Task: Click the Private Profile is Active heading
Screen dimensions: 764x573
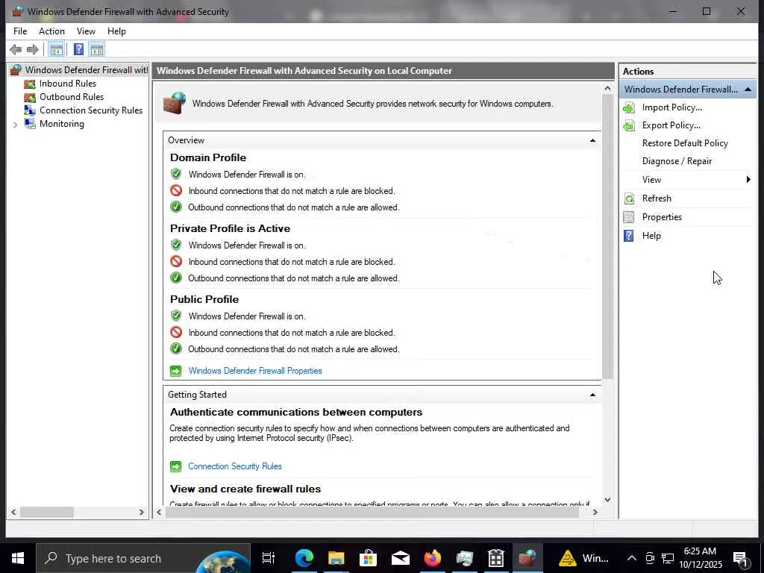Action: [230, 228]
